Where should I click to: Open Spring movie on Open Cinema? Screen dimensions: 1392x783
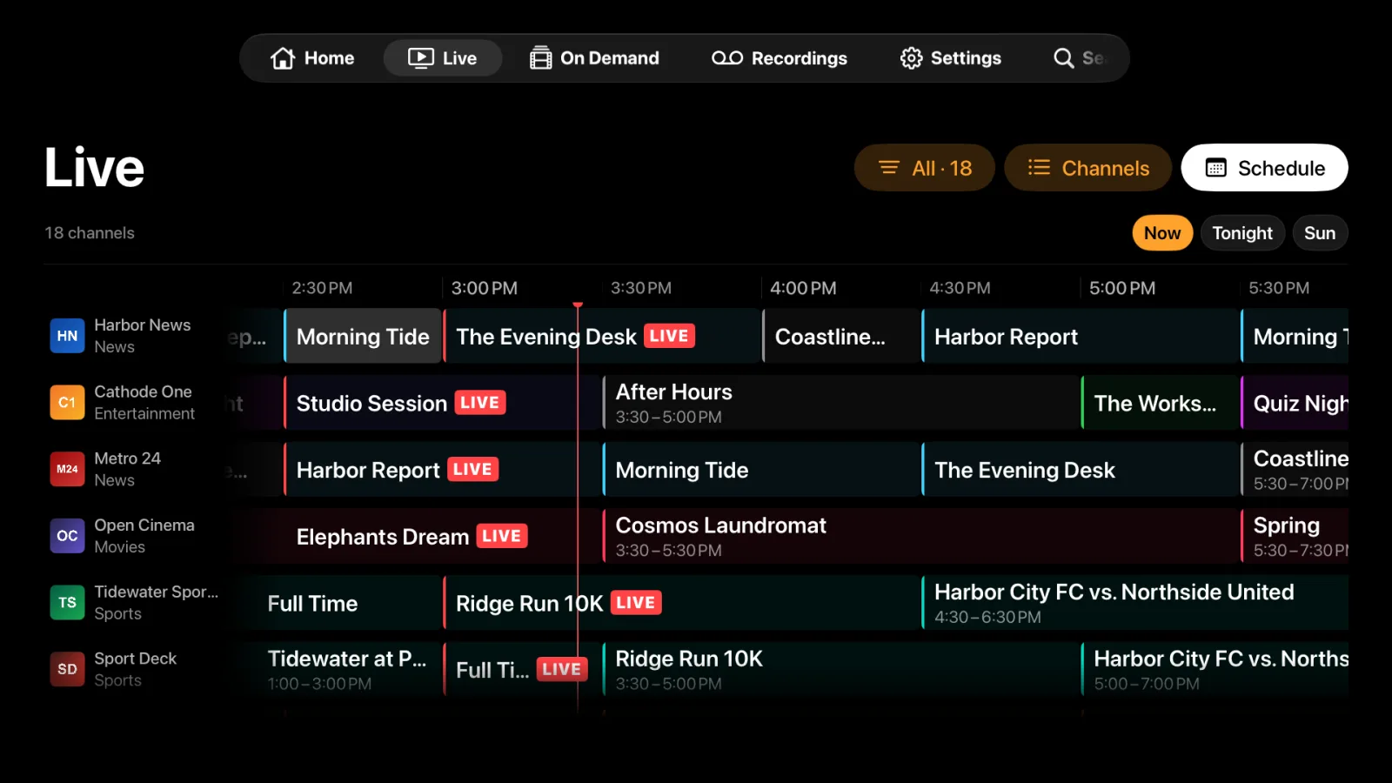(x=1295, y=536)
